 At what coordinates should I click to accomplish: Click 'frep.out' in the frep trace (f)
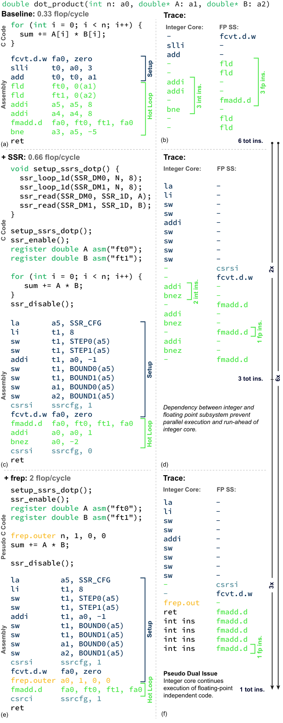click(182, 603)
